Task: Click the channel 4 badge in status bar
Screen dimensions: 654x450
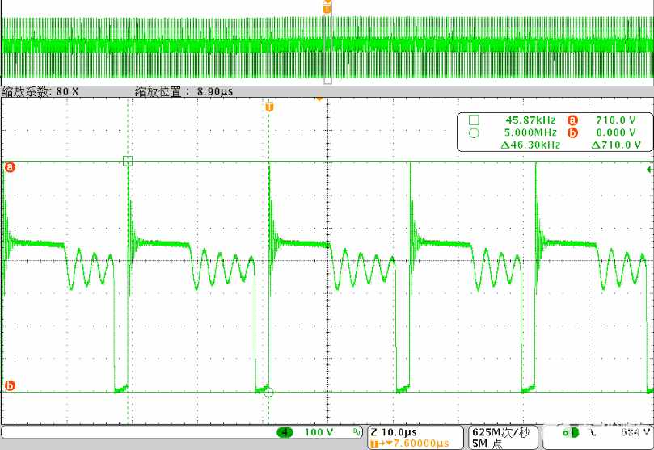Action: tap(285, 432)
